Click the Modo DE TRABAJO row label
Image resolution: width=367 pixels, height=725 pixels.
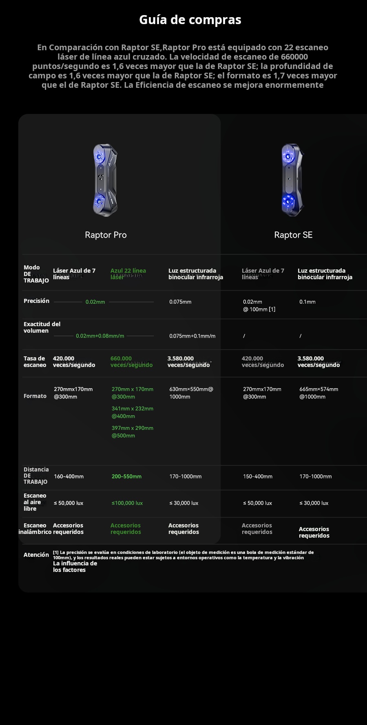pyautogui.click(x=35, y=274)
